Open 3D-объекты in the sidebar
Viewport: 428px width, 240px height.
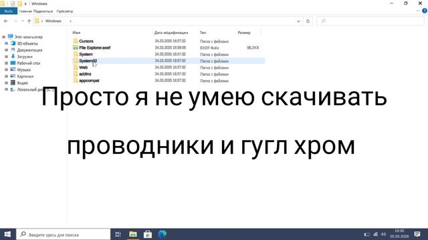(x=27, y=43)
